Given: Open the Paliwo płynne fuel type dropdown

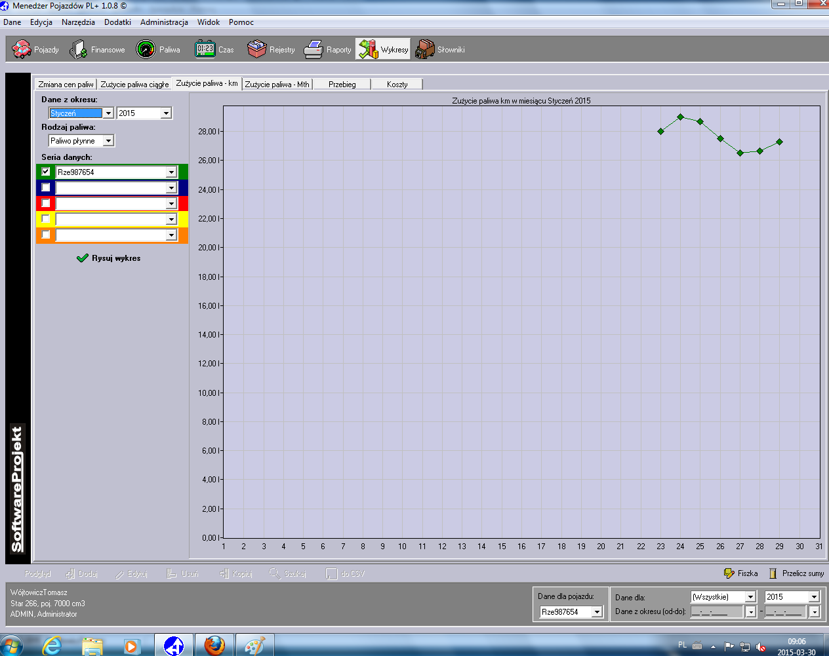Looking at the screenshot, I should click(108, 141).
